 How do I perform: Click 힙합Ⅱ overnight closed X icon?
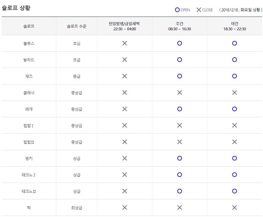(125, 142)
